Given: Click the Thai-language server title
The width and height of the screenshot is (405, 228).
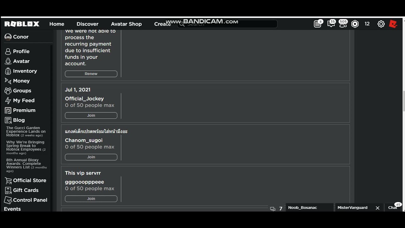Looking at the screenshot, I should 96,131.
